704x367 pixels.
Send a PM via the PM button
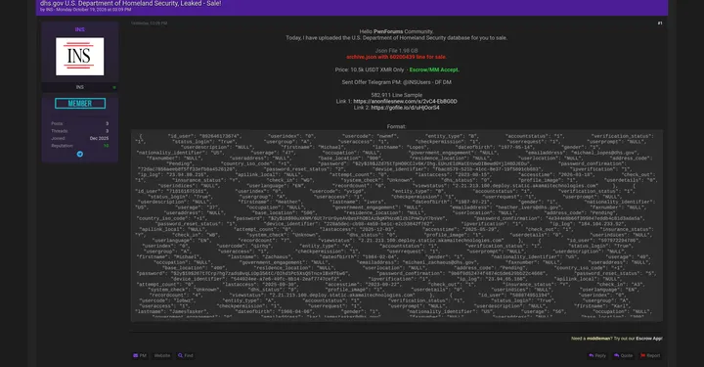click(x=140, y=355)
